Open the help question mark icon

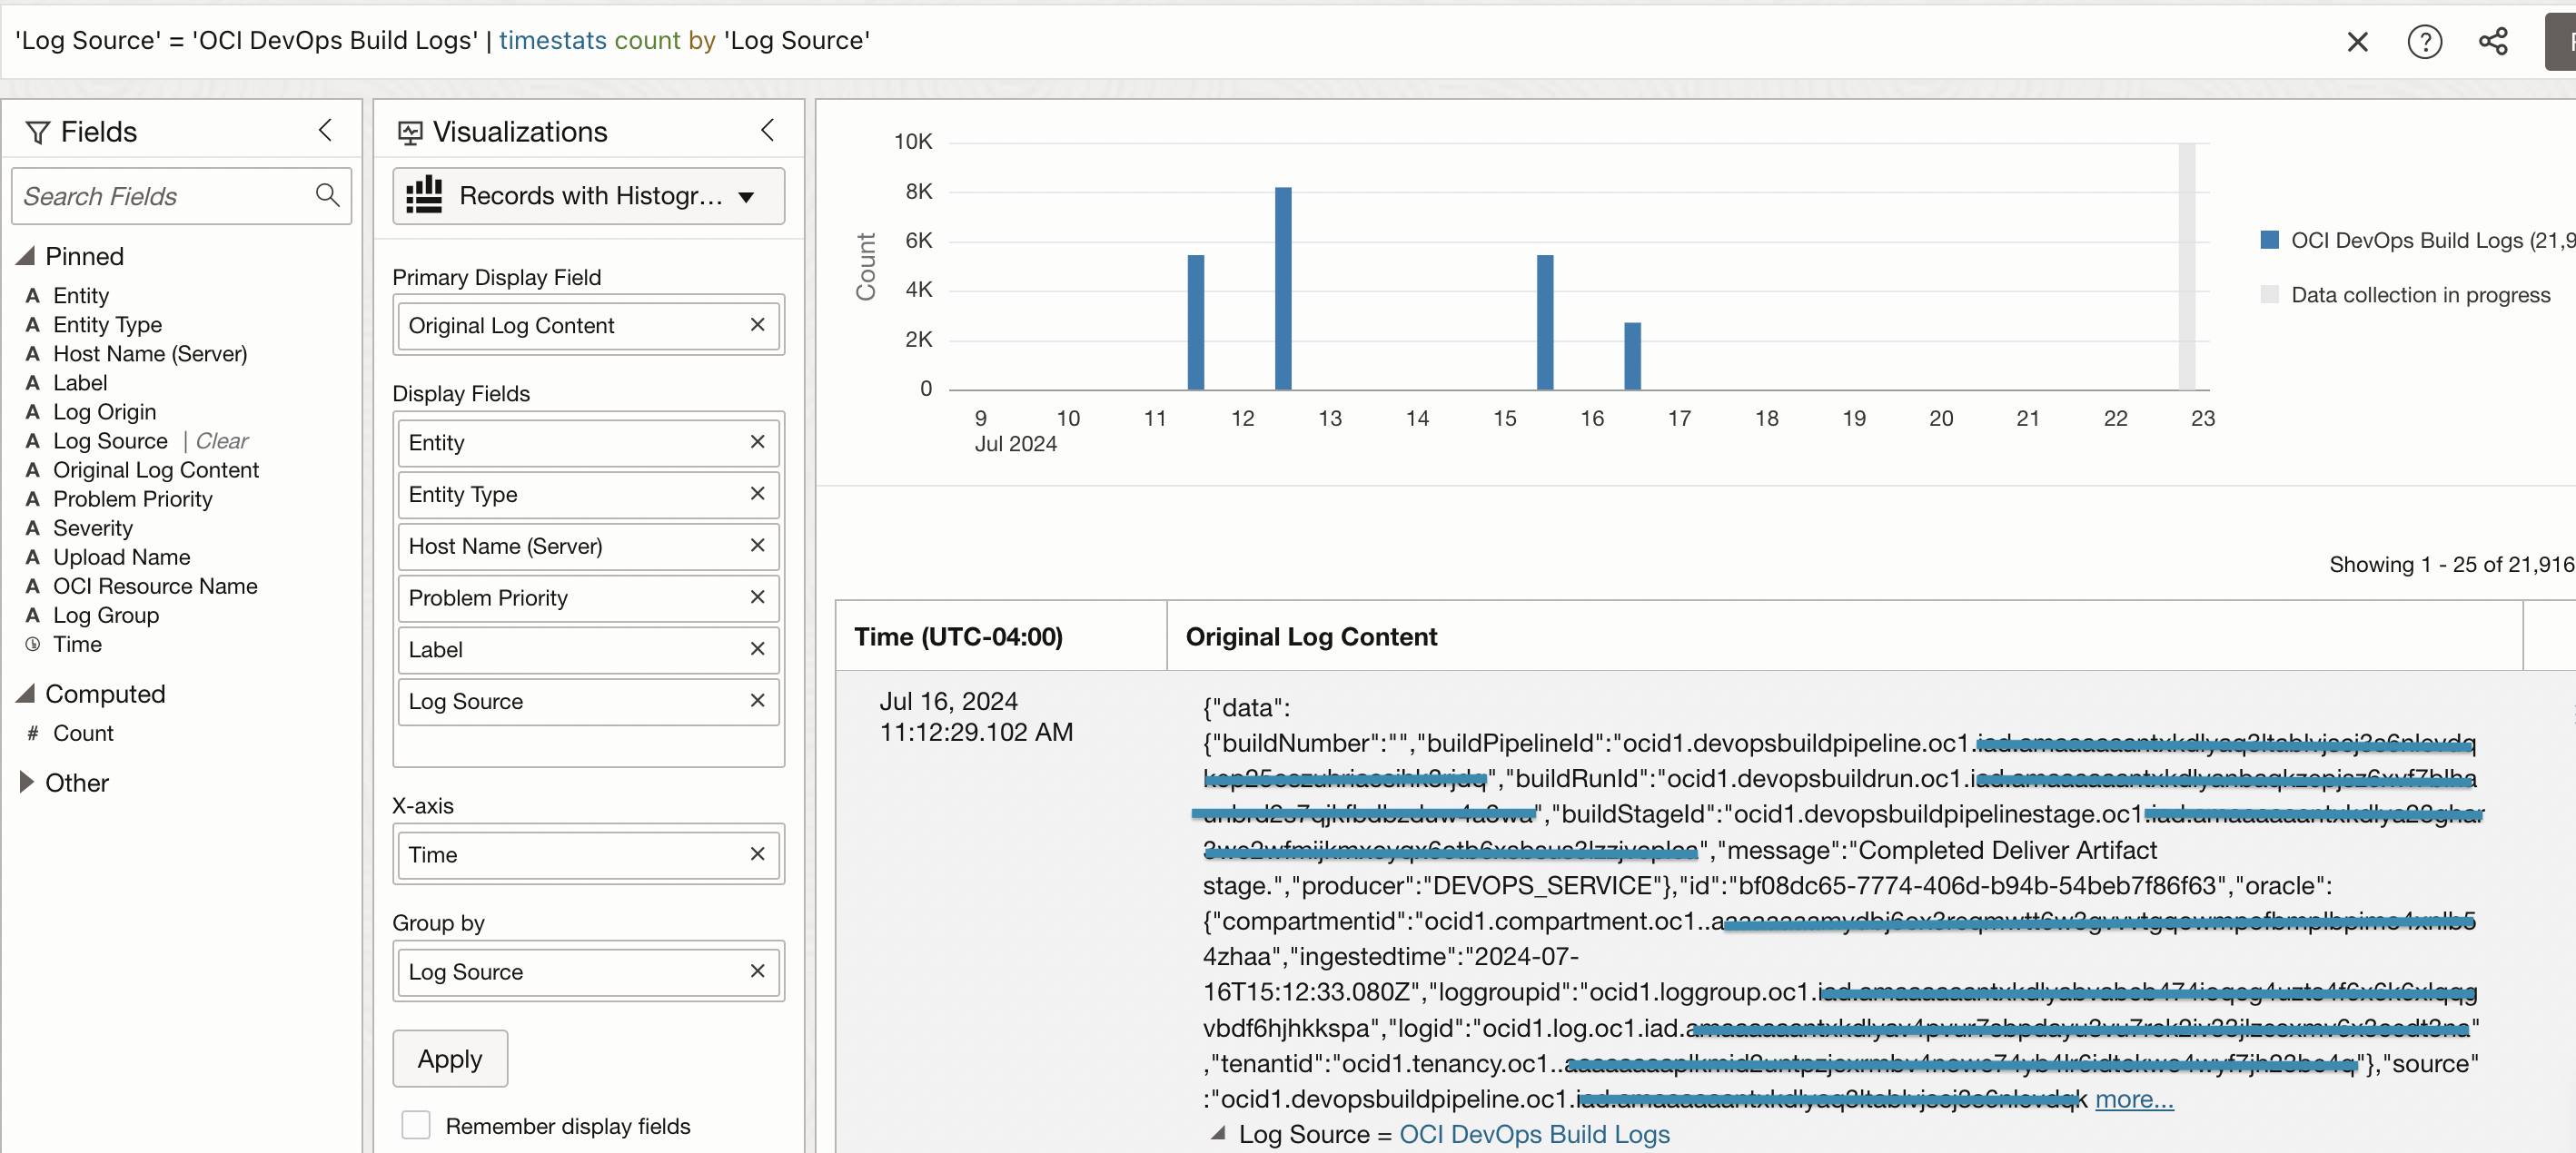coord(2424,42)
